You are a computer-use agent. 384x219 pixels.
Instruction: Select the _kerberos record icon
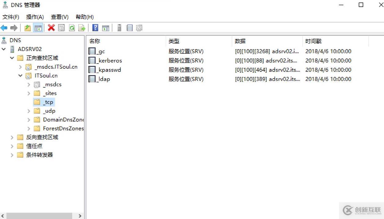[x=92, y=60]
